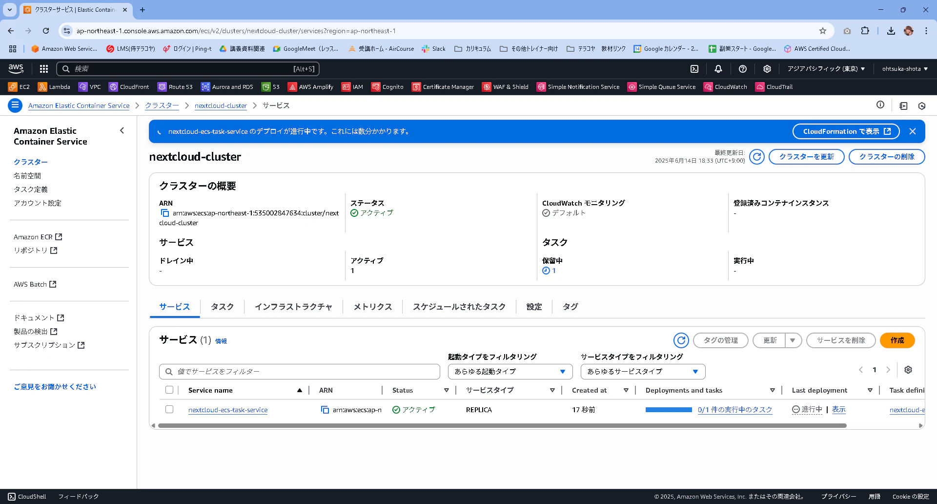Open 0/1 件の実行中のタスク link
This screenshot has width=937, height=504.
(x=735, y=410)
